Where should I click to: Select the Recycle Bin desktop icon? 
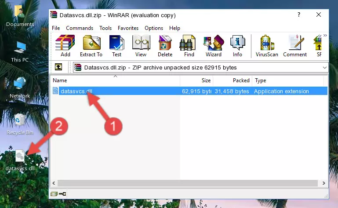pyautogui.click(x=20, y=124)
